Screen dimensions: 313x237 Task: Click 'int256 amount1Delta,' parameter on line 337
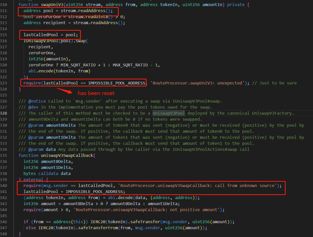coord(48,168)
